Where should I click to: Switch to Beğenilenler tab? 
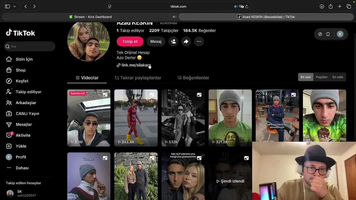[193, 78]
